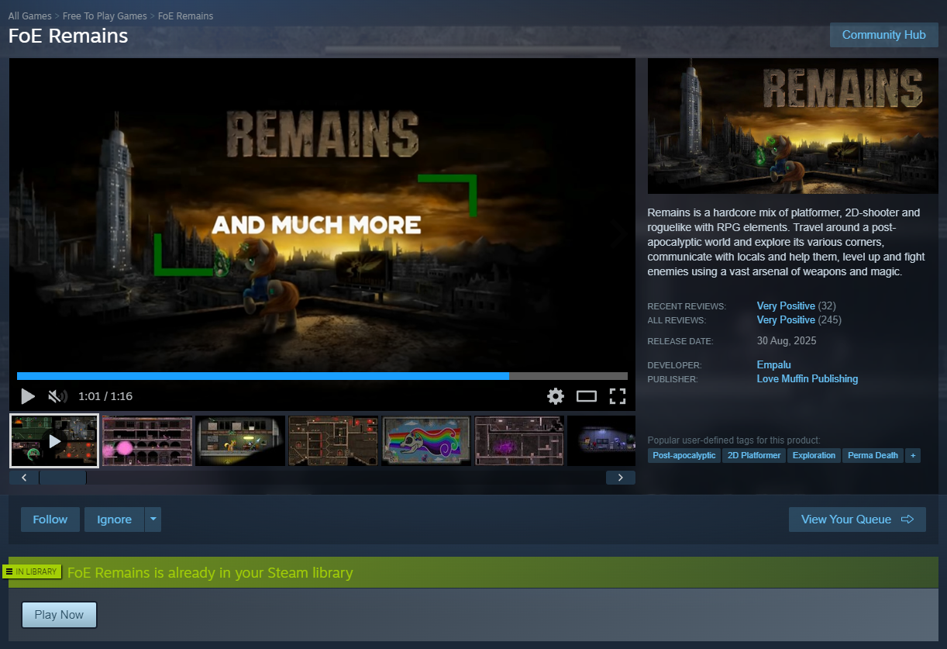Select the 2D Platformer tag
Image resolution: width=947 pixels, height=649 pixels.
pyautogui.click(x=754, y=456)
